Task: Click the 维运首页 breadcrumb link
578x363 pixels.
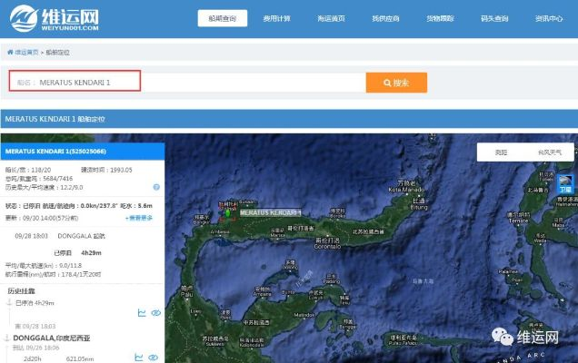Action: click(x=27, y=53)
